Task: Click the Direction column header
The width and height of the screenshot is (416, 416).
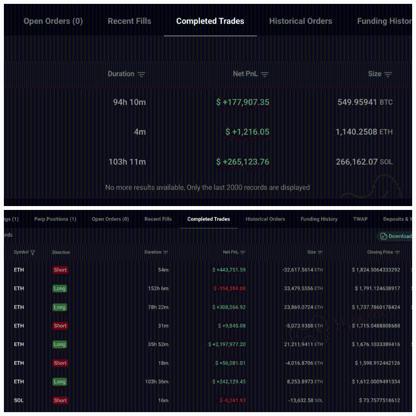Action: point(61,253)
